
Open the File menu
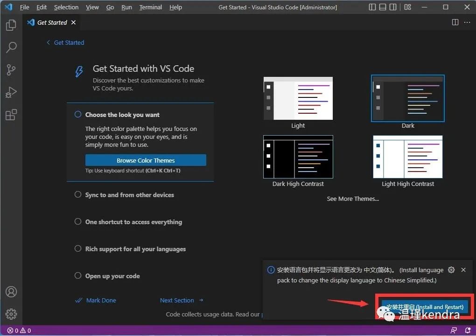(x=25, y=7)
